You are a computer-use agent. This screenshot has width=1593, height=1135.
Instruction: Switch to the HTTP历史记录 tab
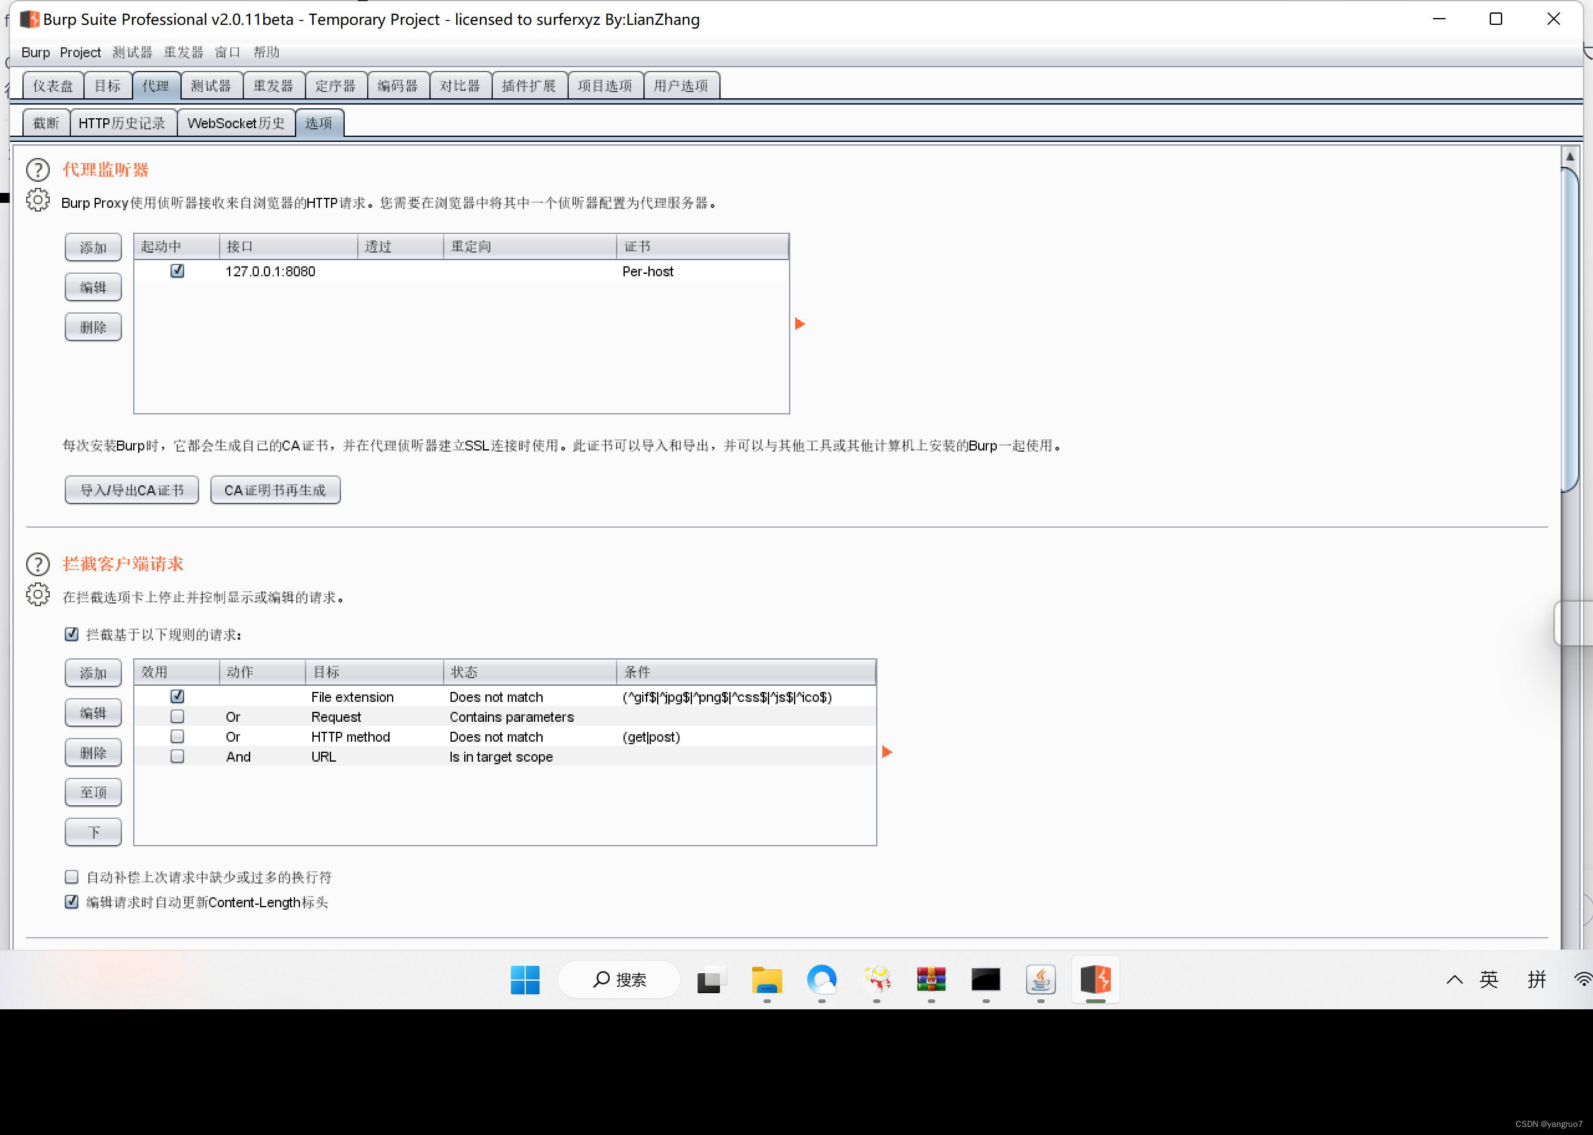[123, 123]
